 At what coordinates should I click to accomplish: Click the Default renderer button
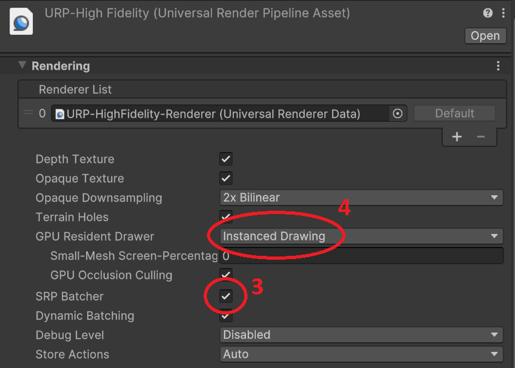(x=454, y=113)
